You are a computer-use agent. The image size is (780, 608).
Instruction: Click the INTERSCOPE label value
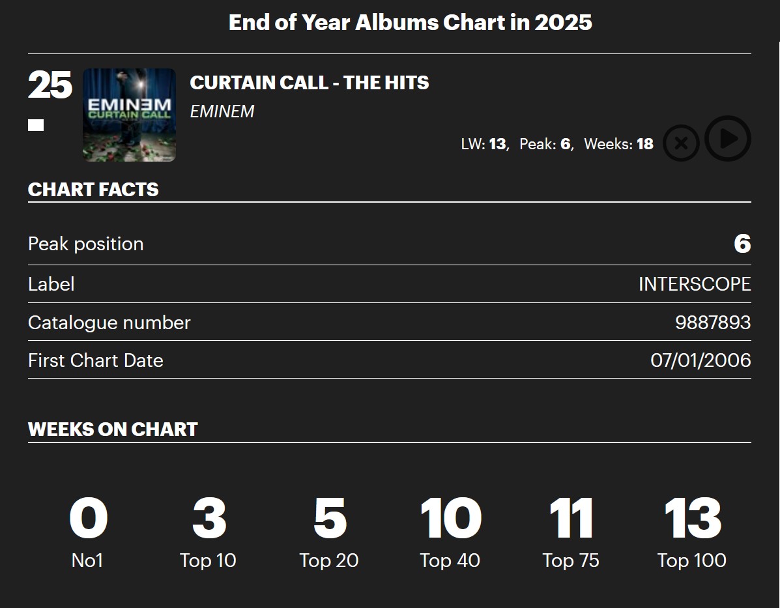pyautogui.click(x=694, y=284)
